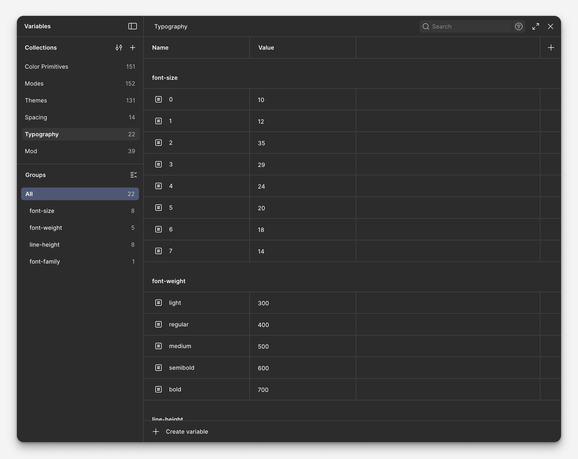This screenshot has height=459, width=578.
Task: Toggle the sidebar panel icon
Action: pyautogui.click(x=132, y=26)
